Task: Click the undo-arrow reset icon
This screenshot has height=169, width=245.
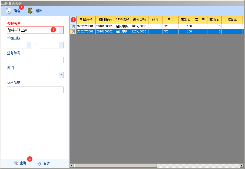Action: [39, 164]
